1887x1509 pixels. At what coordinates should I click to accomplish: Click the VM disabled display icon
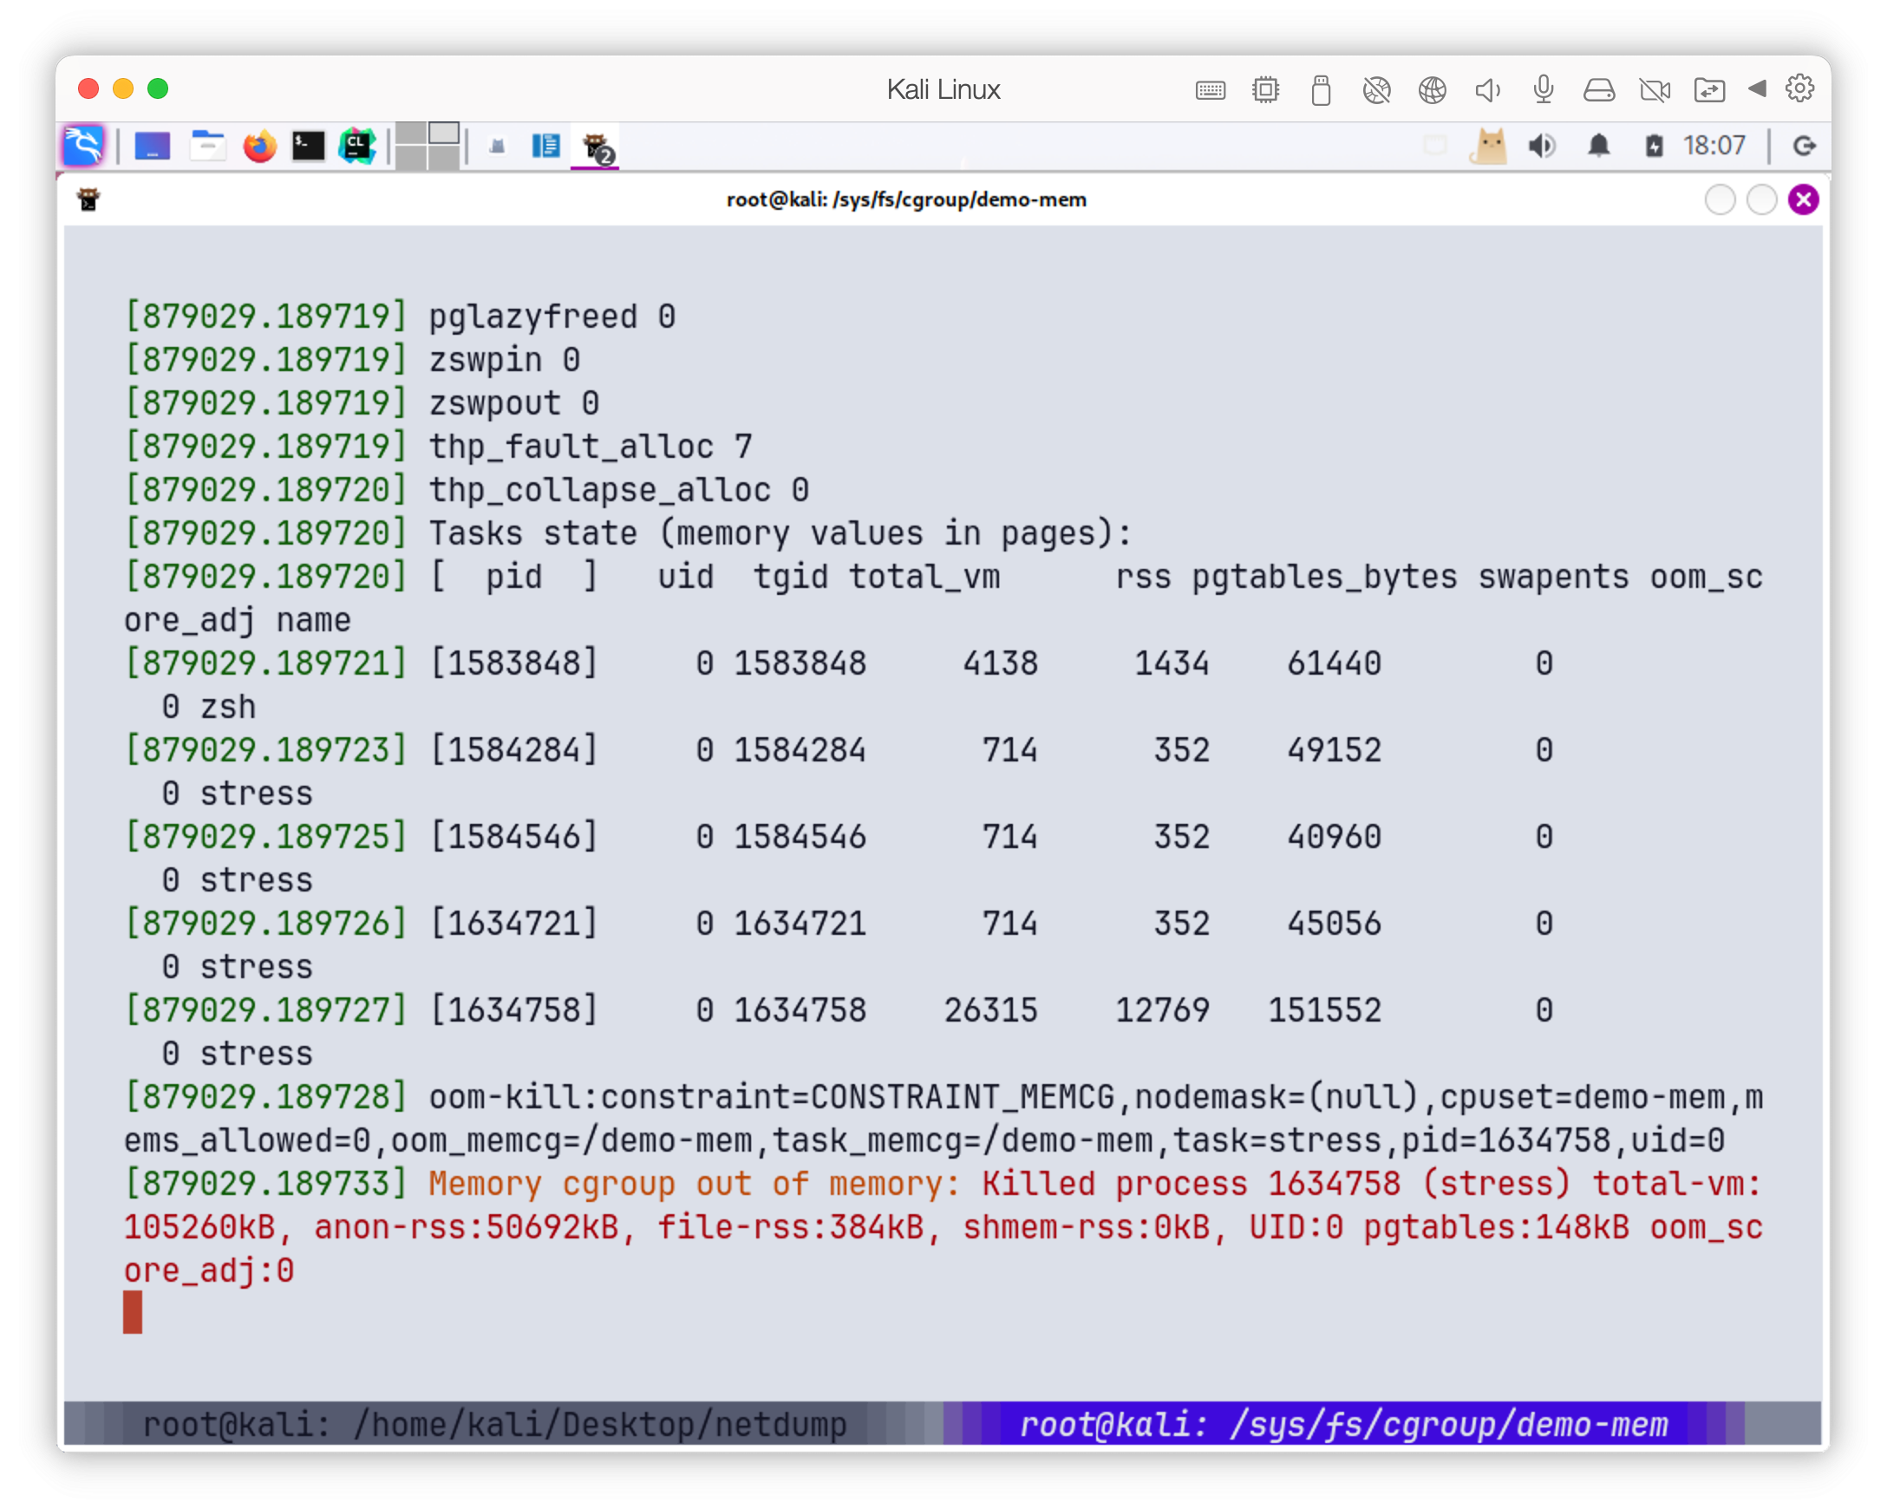tap(1377, 89)
